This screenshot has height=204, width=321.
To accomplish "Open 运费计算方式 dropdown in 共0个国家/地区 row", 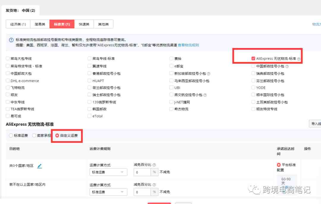I will [108, 172].
